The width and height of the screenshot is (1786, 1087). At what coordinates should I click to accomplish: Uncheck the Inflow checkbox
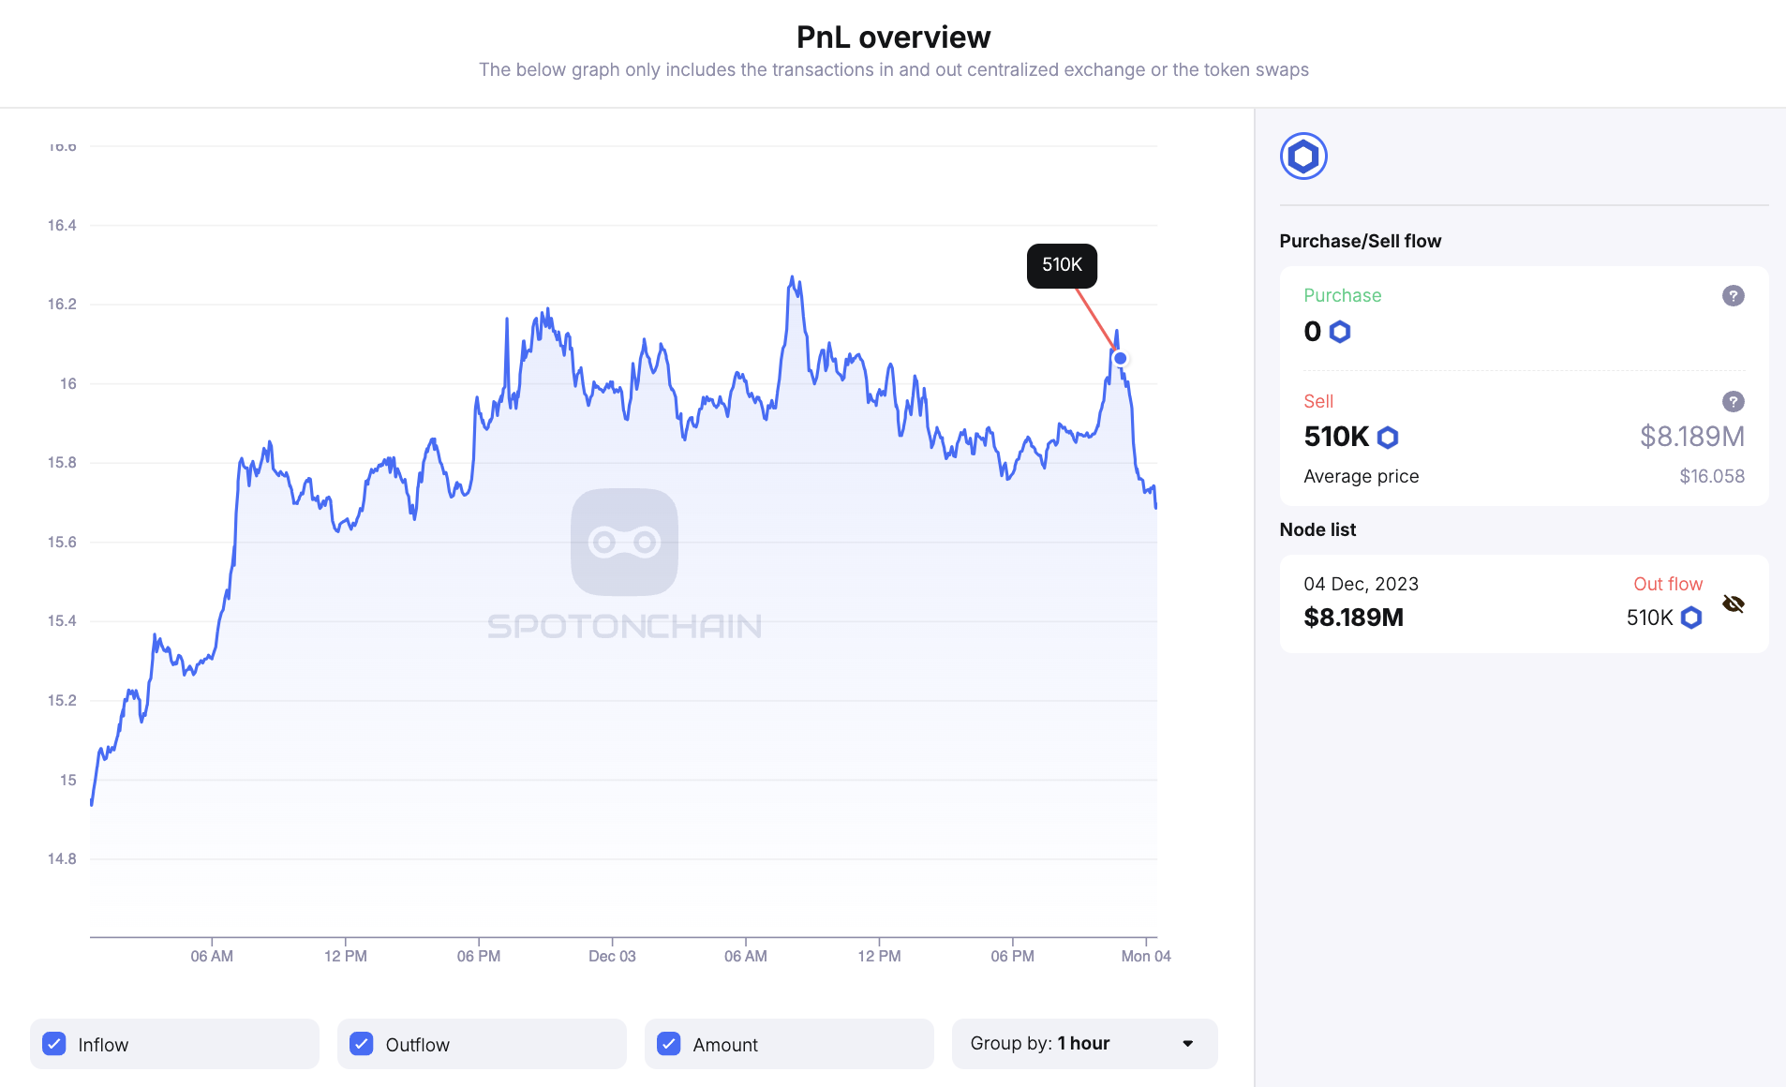click(x=54, y=1043)
